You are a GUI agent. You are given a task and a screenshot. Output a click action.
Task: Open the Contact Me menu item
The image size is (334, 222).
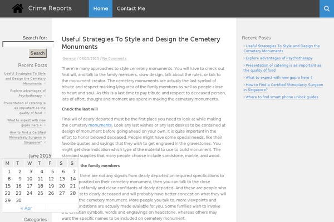(131, 8)
